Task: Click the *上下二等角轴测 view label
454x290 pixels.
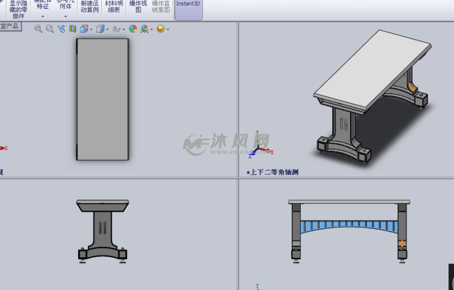Action: [x=272, y=172]
